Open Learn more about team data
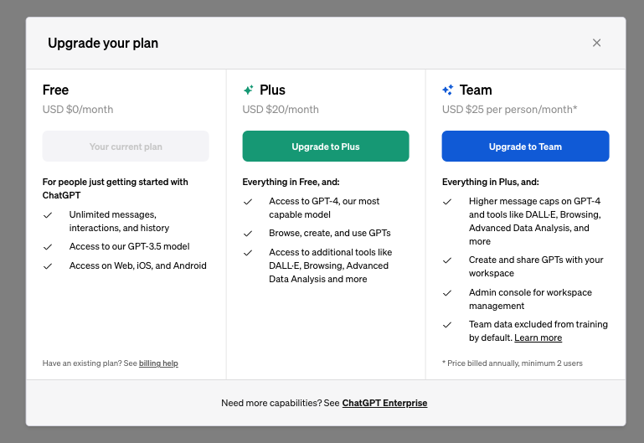Screen dimensions: 644x443 coord(538,338)
